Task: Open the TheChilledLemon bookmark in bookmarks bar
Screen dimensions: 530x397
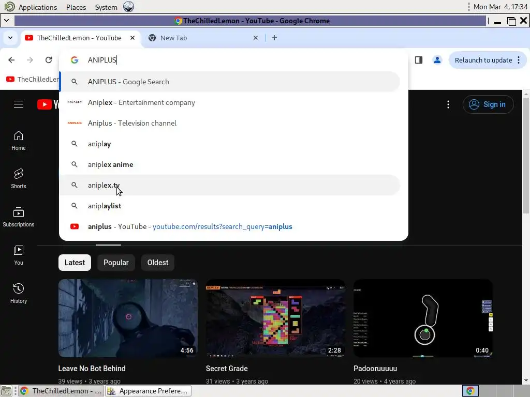Action: (x=33, y=79)
